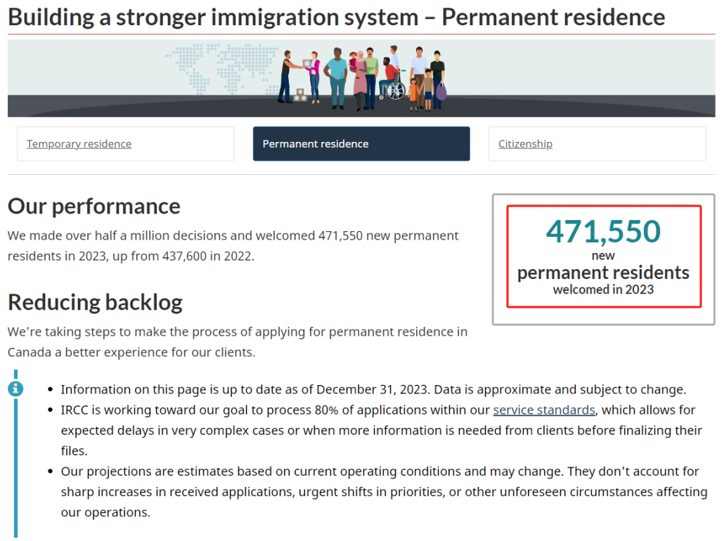Click the two people exchanging box

click(x=300, y=76)
